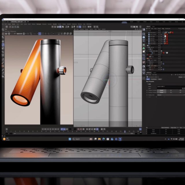Start IPR render in RenderView toolbar
This screenshot has width=185, height=185.
point(9,34)
